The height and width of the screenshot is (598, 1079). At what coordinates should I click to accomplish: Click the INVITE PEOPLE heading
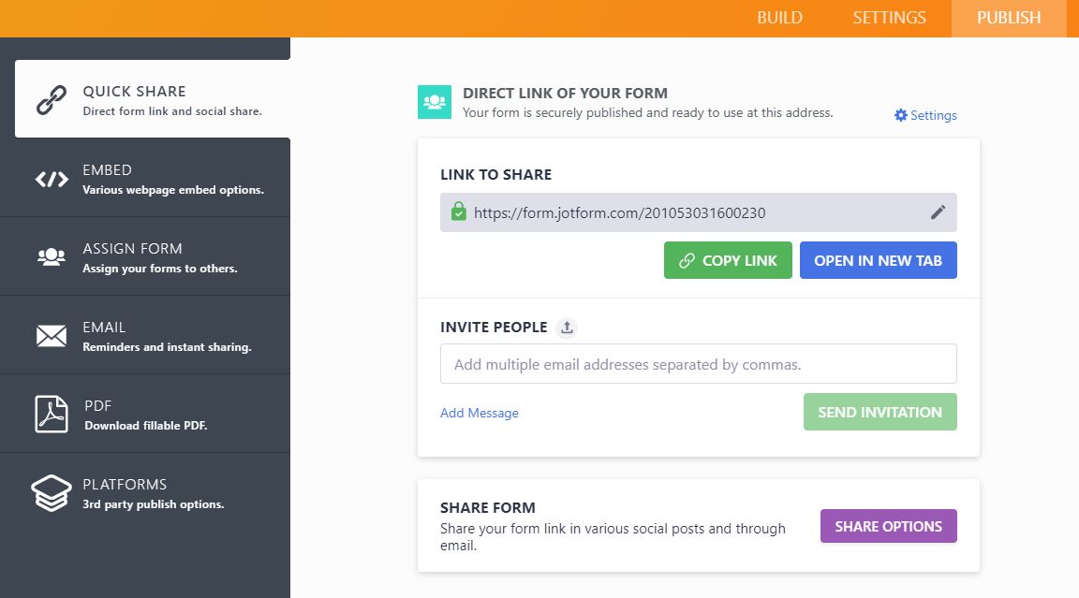(x=495, y=328)
